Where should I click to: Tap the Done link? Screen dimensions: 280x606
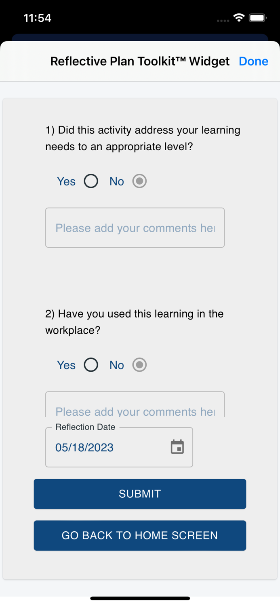[x=253, y=61]
